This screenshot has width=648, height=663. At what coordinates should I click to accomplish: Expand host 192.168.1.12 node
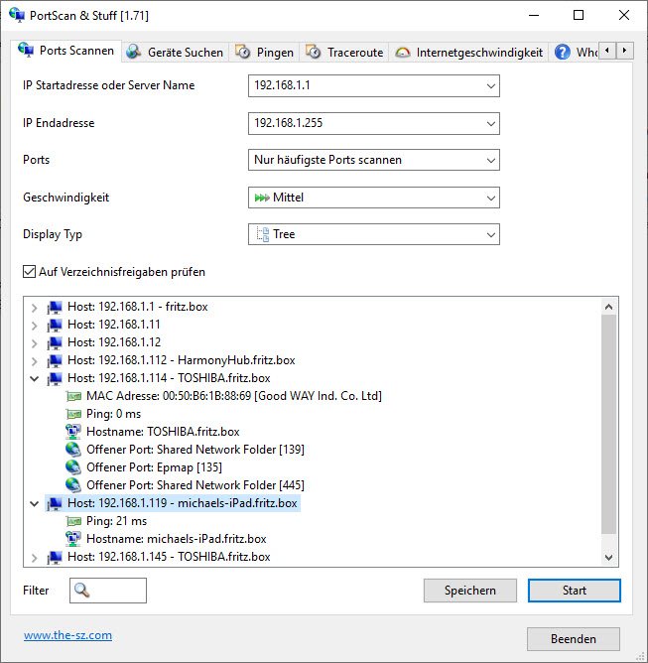[x=35, y=343]
